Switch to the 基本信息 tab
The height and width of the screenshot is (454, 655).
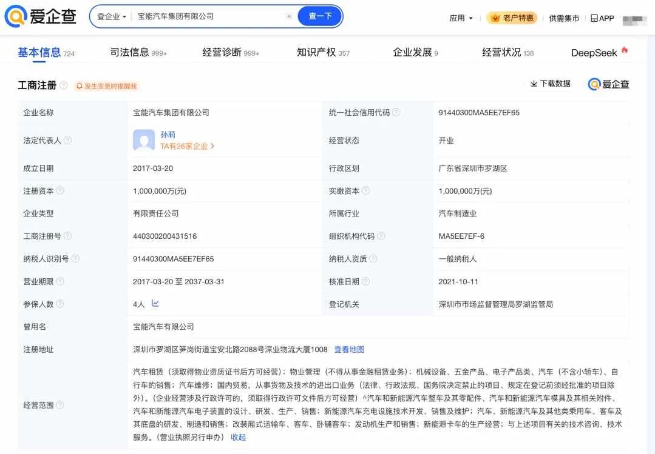(x=46, y=53)
